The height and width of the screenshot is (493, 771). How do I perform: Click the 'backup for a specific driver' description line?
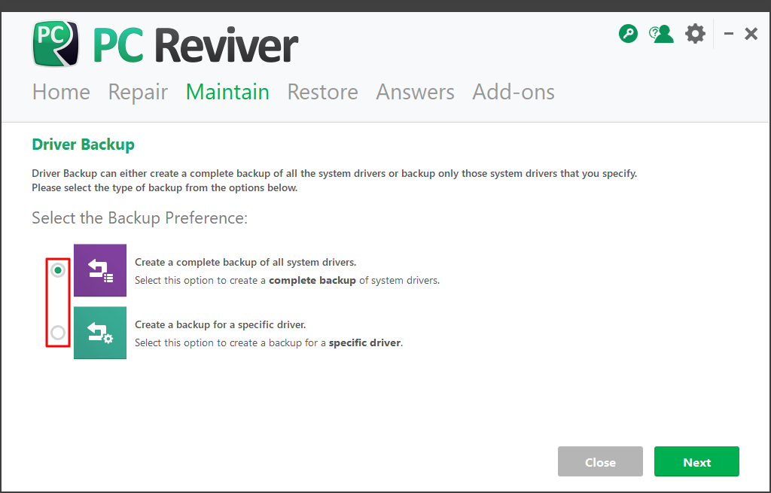[269, 343]
